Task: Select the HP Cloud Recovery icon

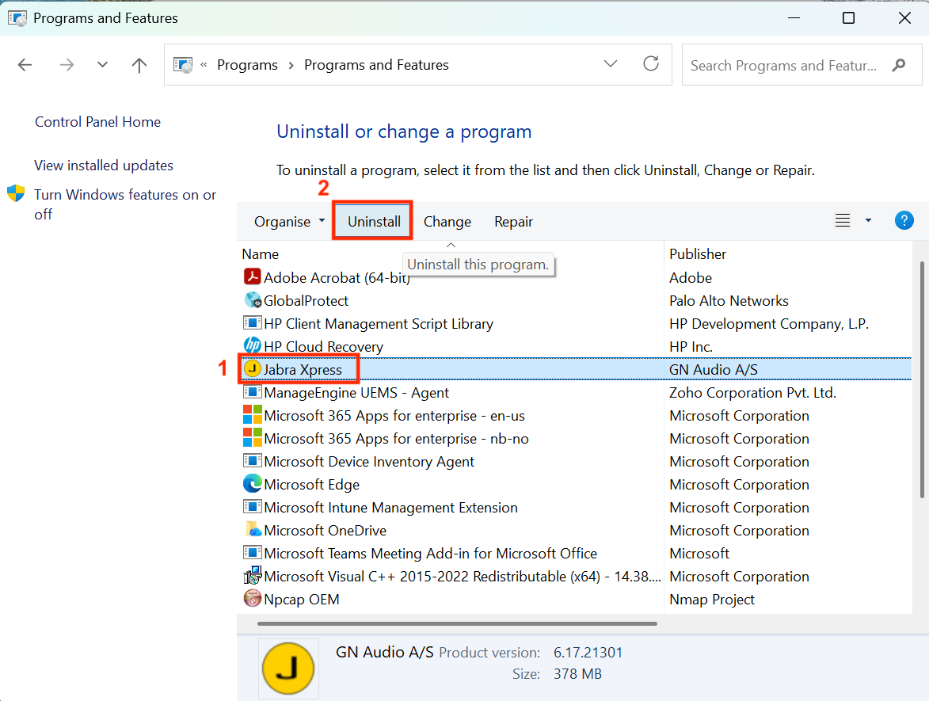Action: pyautogui.click(x=251, y=346)
